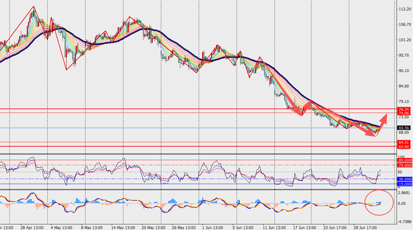Select the 95.70 price axis value
The width and height of the screenshot is (413, 230).
tap(403, 55)
